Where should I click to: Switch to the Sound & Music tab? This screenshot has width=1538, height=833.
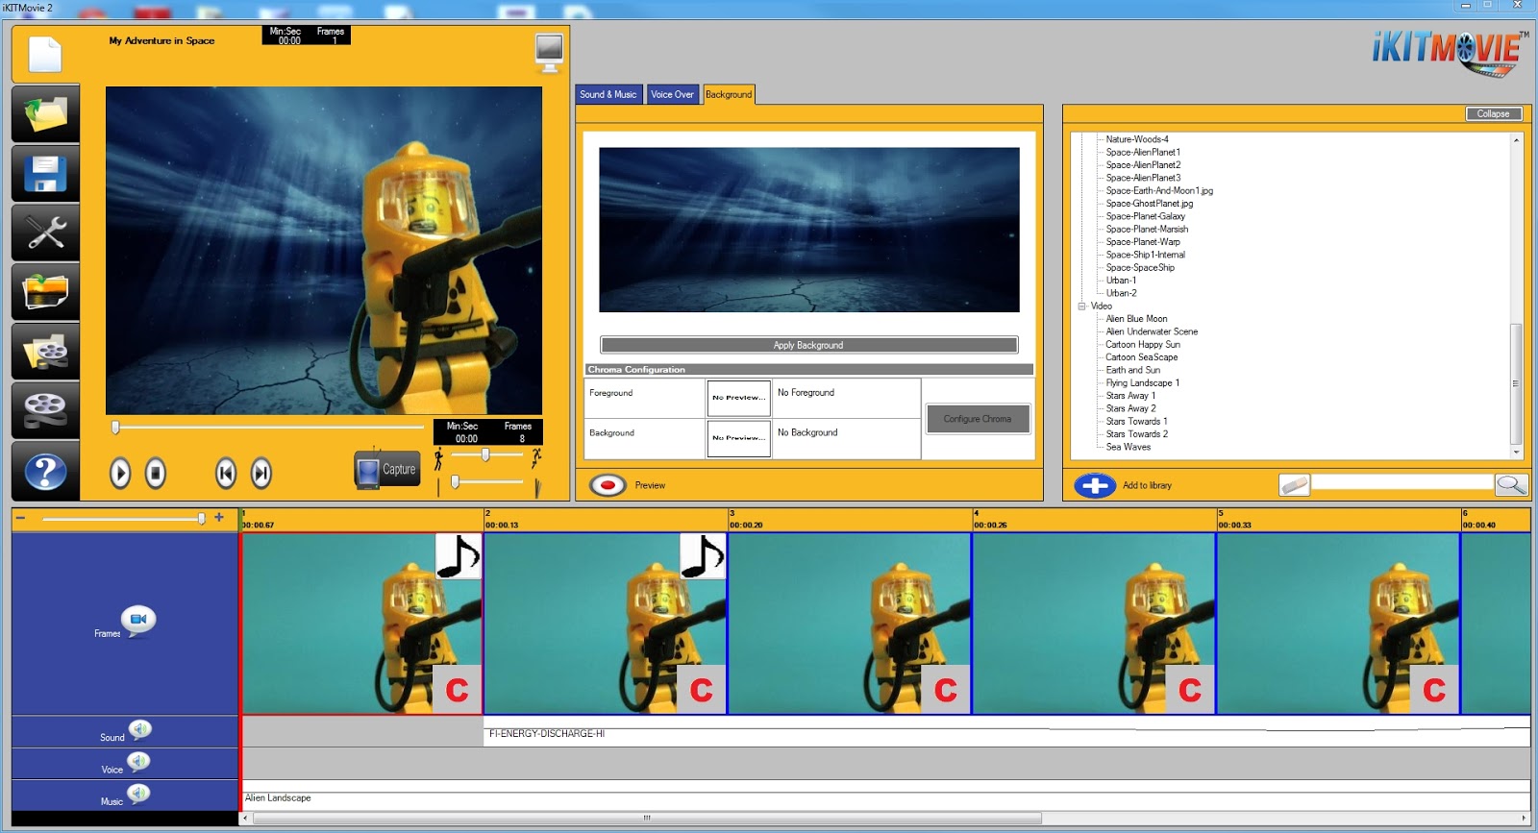pyautogui.click(x=608, y=94)
